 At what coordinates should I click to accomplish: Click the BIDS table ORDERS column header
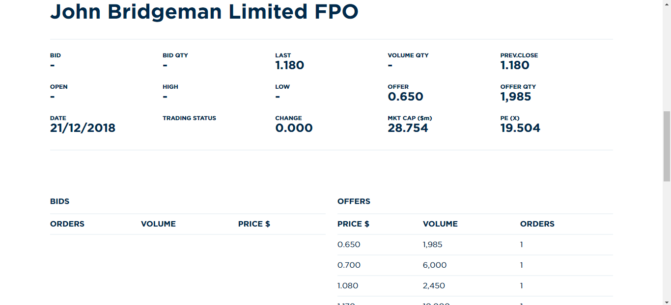point(67,224)
